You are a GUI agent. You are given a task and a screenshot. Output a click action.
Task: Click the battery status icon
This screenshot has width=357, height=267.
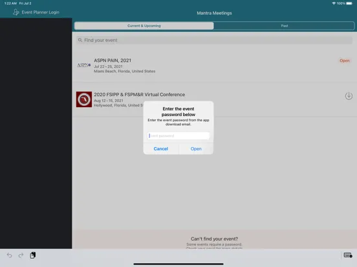point(349,3)
